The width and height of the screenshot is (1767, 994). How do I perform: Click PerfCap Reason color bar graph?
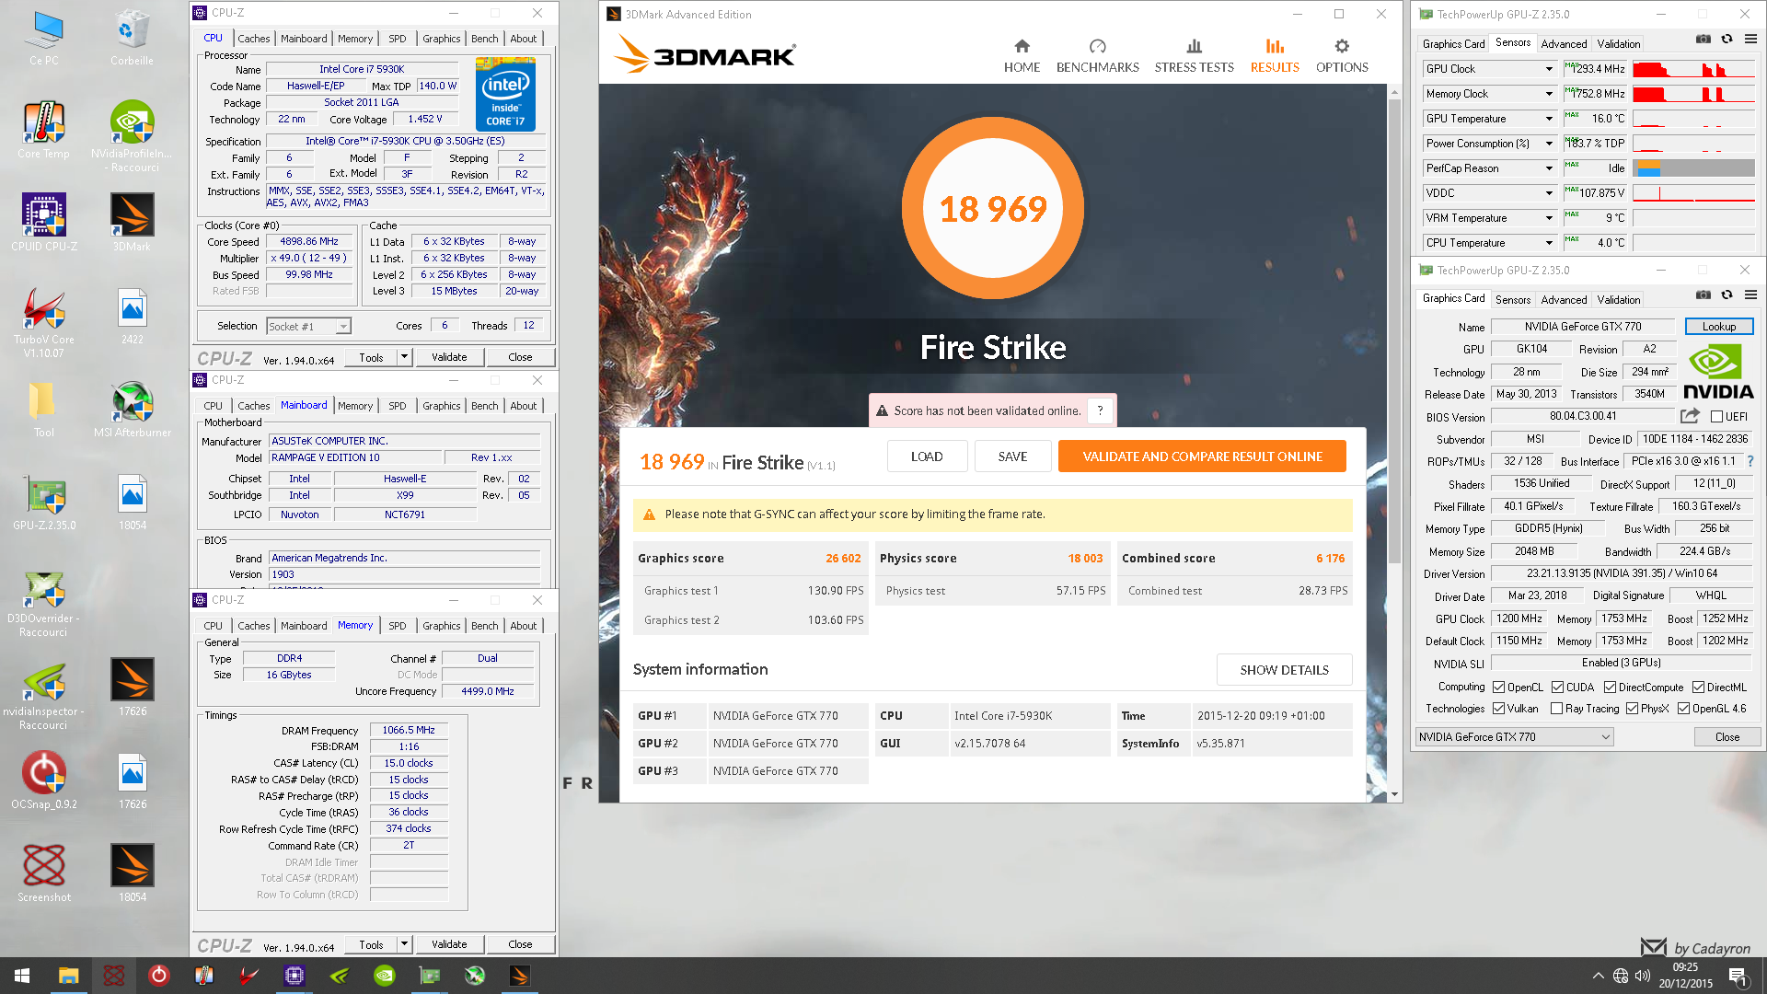pos(1693,168)
